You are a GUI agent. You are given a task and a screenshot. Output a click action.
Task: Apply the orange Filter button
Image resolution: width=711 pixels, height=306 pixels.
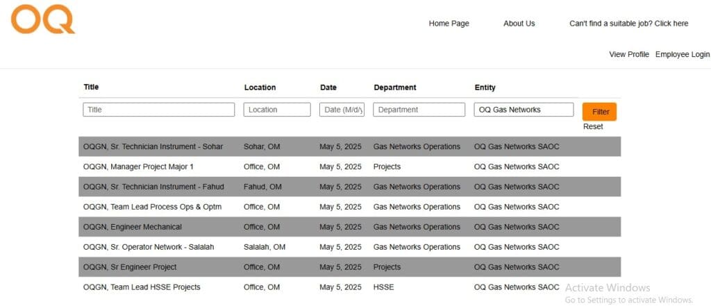point(599,112)
